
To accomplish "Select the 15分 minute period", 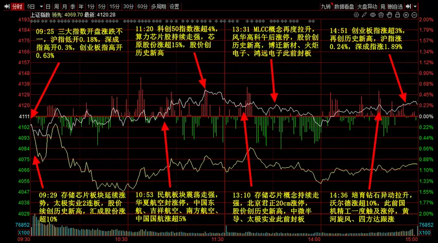I will pyautogui.click(x=114, y=6).
